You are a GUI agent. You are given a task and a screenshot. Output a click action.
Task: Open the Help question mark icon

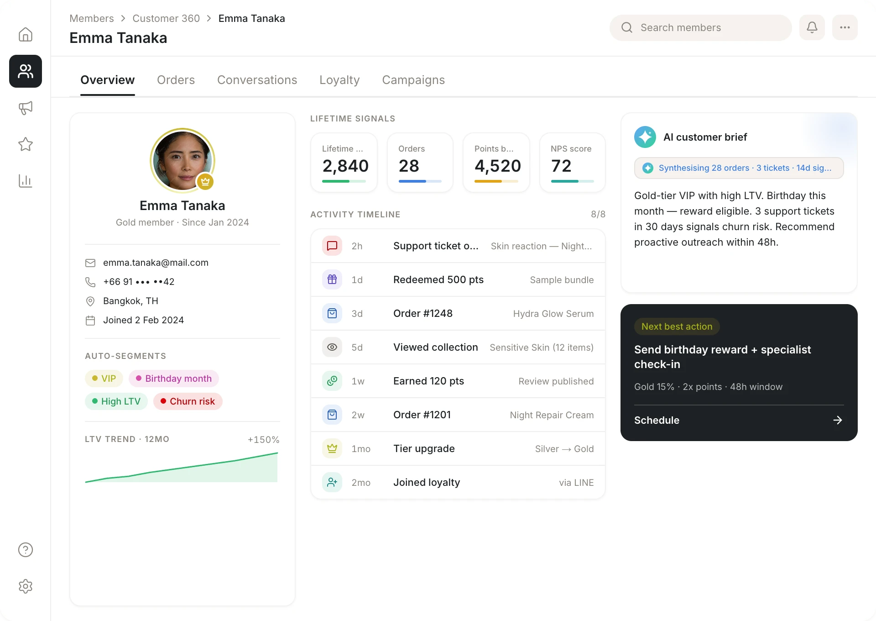(x=26, y=550)
